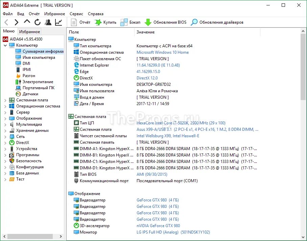Image resolution: width=307 pixels, height=241 pixels.
Task: Click the DirectX Xbox icon in the Компьютер section
Action: [76, 78]
